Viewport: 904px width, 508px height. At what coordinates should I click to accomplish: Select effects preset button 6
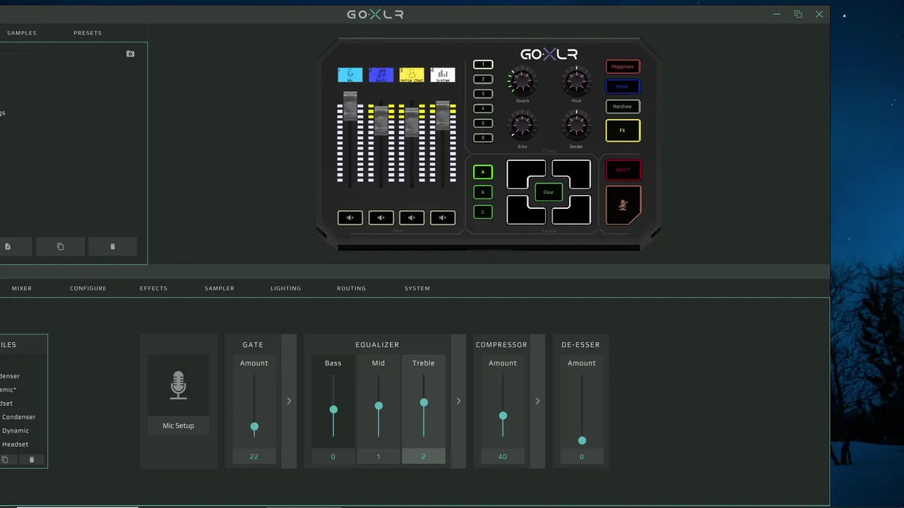tap(483, 138)
